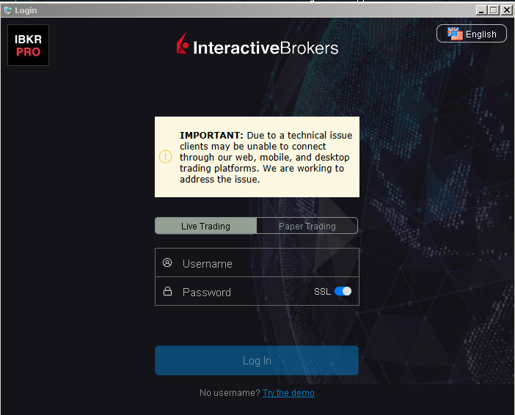Click the SSL label text
The width and height of the screenshot is (515, 415).
pos(322,292)
